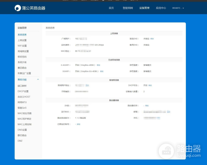This screenshot has height=165, width=207.
Task: Click the 蒲公英路由器 logo icon
Action: pos(17,8)
